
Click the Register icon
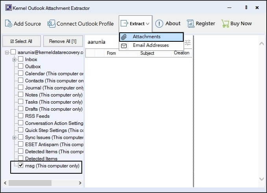point(190,24)
